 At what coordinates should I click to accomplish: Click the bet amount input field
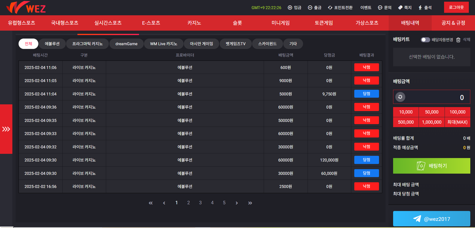[x=436, y=97]
